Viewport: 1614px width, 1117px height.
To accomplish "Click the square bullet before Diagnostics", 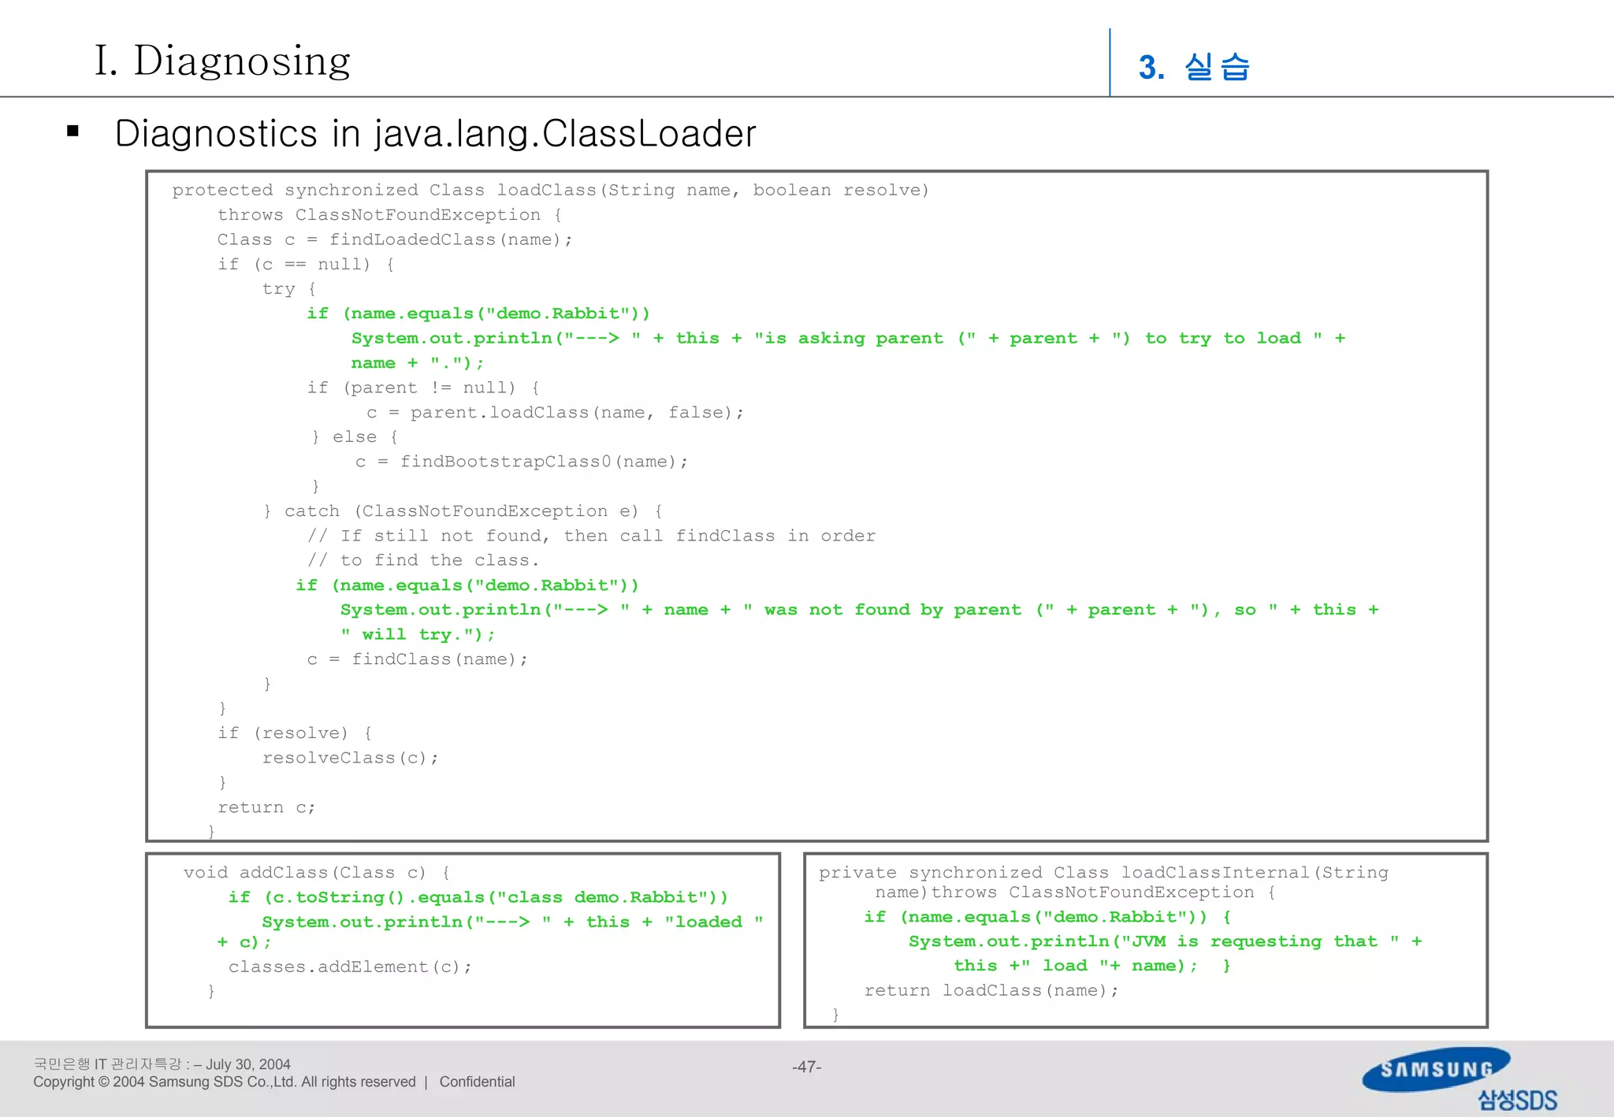I will [73, 132].
